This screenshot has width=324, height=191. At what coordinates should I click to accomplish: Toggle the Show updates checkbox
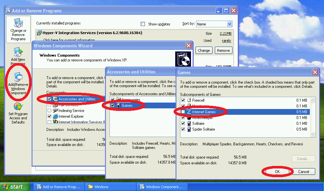143,24
